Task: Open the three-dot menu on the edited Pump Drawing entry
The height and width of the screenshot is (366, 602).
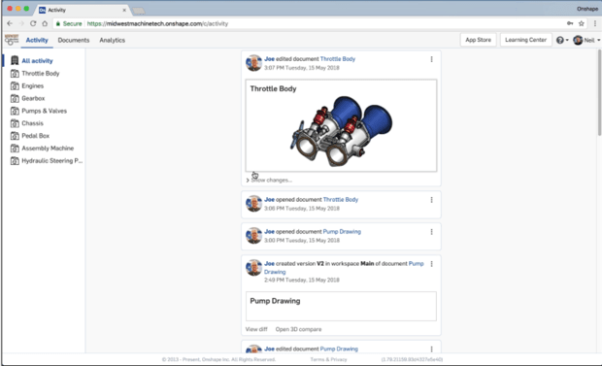Action: point(431,349)
